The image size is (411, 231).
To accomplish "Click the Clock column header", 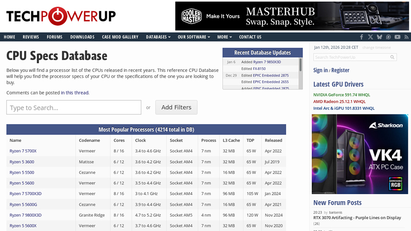I will click(140, 140).
